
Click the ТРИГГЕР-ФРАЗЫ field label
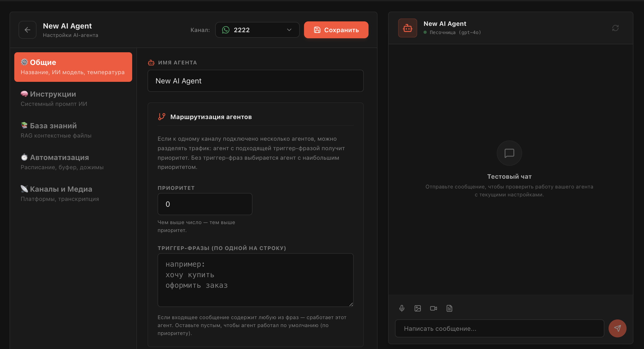pos(222,248)
